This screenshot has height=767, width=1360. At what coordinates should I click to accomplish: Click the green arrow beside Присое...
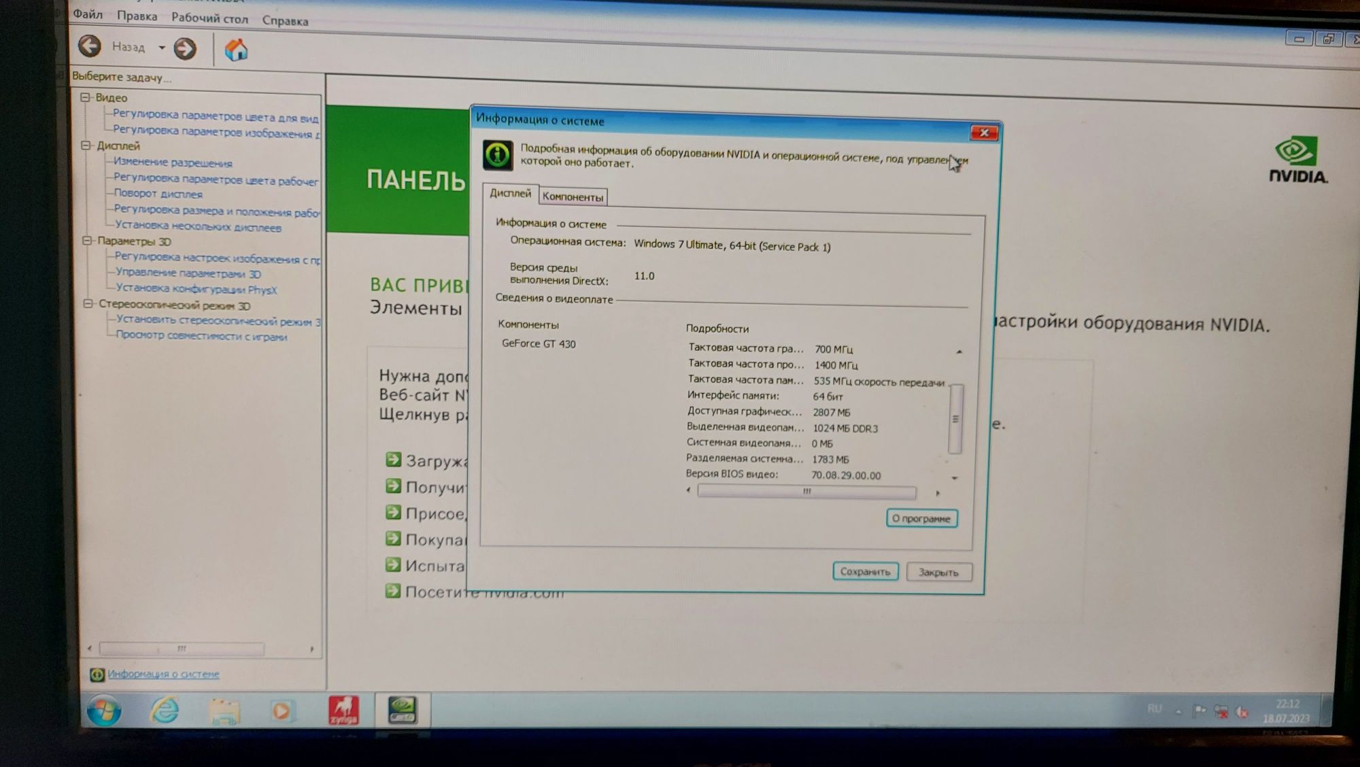(393, 511)
